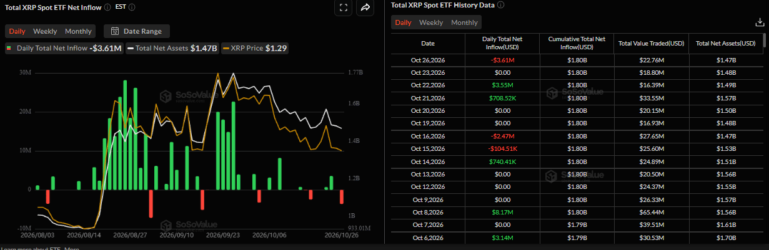Switch History Data table to Monthly

(464, 22)
